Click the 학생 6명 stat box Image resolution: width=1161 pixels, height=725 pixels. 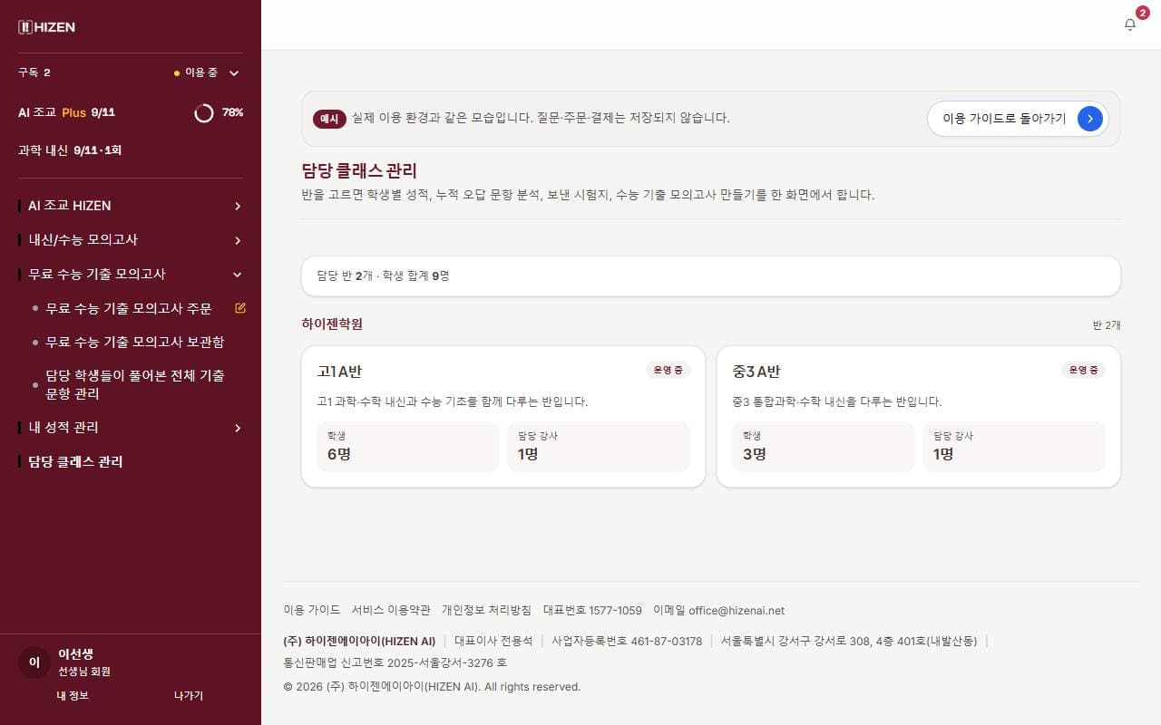pos(408,447)
